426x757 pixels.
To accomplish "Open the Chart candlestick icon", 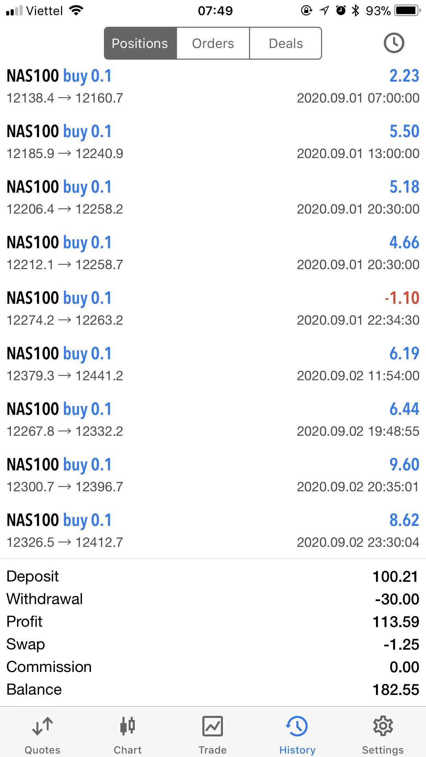I will tap(128, 726).
